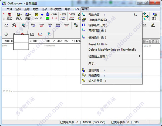
Task: Click the compass dividers tool icon
Action: (x=14, y=25)
